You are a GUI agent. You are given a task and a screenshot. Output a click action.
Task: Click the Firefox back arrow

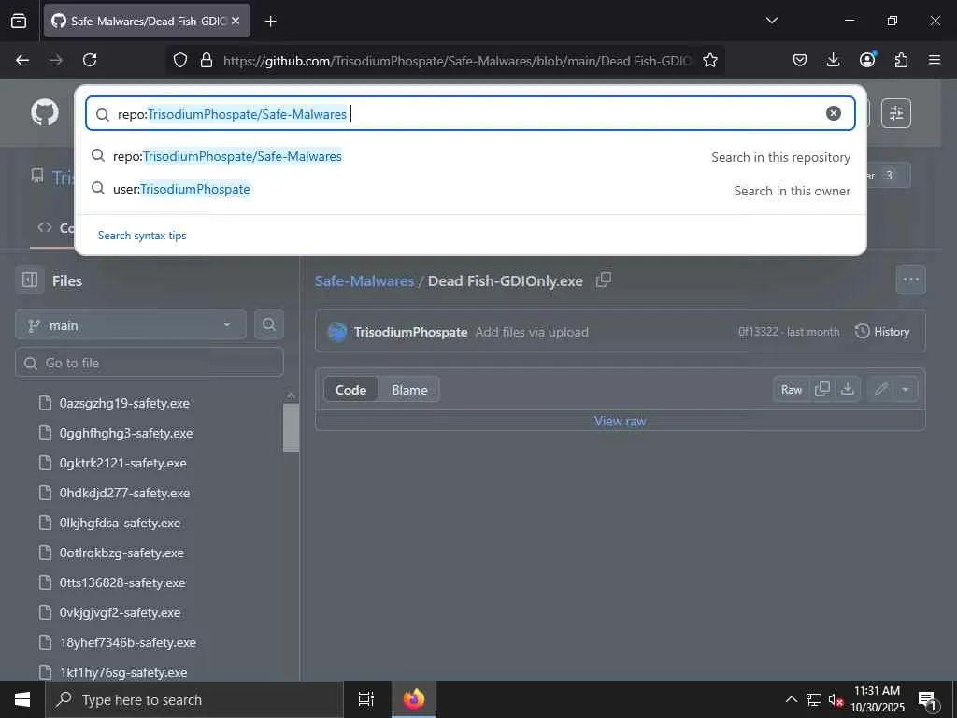click(x=22, y=60)
